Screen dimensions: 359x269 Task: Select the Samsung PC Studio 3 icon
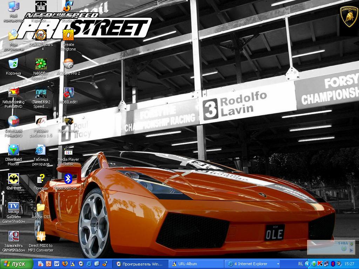pyautogui.click(x=68, y=6)
